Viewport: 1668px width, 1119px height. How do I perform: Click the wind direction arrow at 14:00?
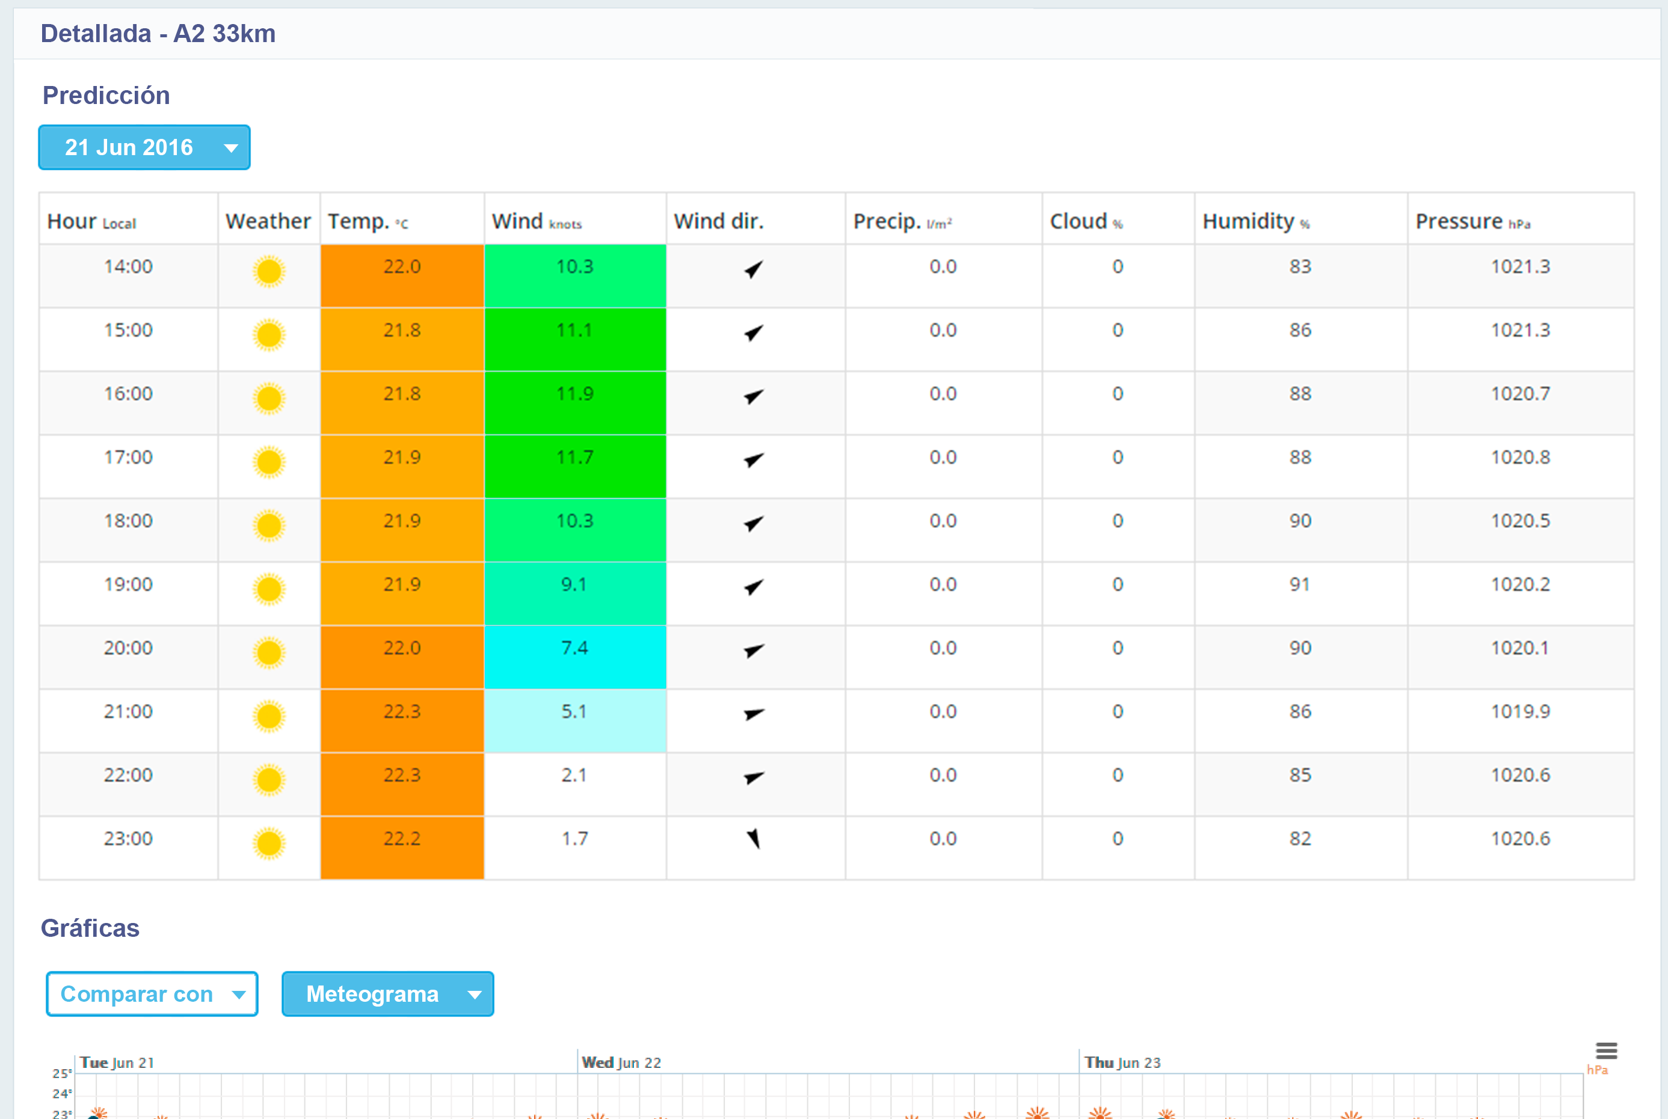[x=754, y=270]
